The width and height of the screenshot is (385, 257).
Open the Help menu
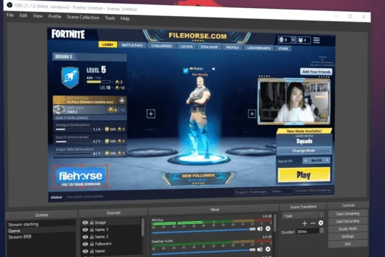pyautogui.click(x=125, y=19)
